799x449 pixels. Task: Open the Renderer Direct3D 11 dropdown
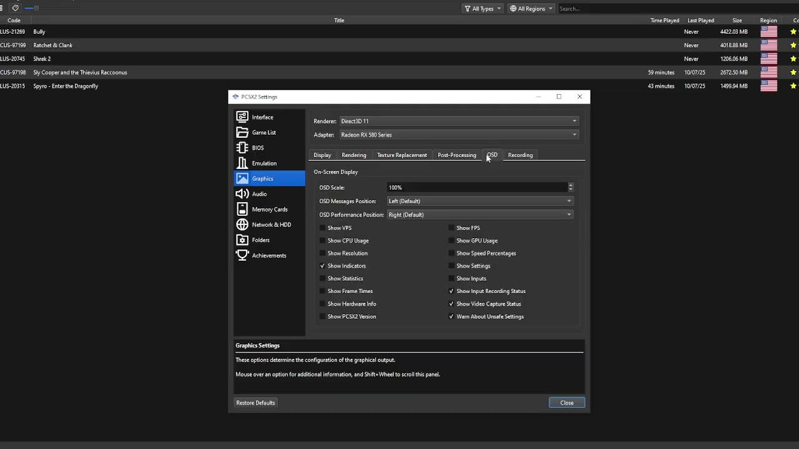[x=459, y=121]
